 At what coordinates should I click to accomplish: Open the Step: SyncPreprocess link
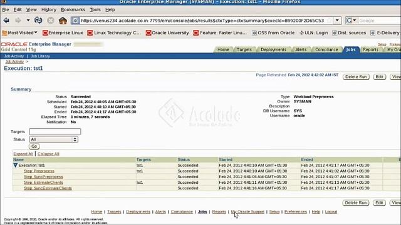pos(43,176)
